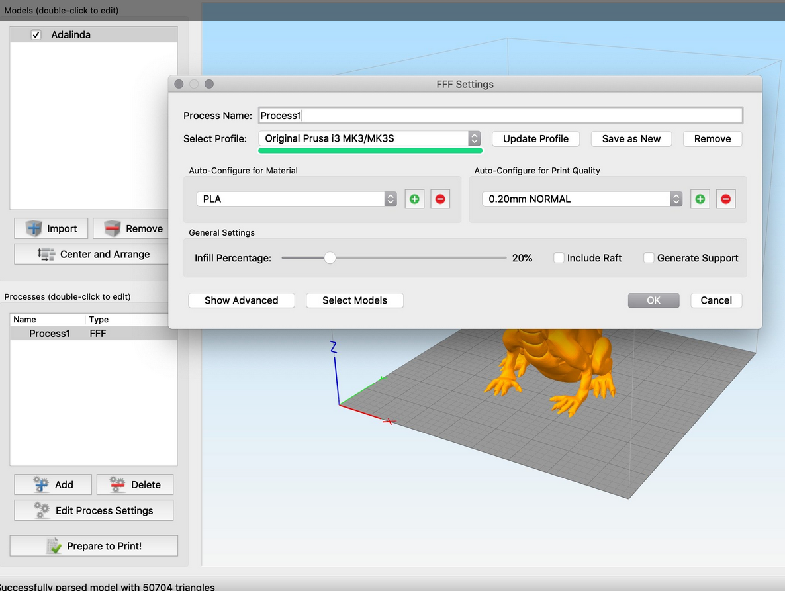The width and height of the screenshot is (785, 591).
Task: Click the FFF type cell of Process1
Action: (97, 334)
